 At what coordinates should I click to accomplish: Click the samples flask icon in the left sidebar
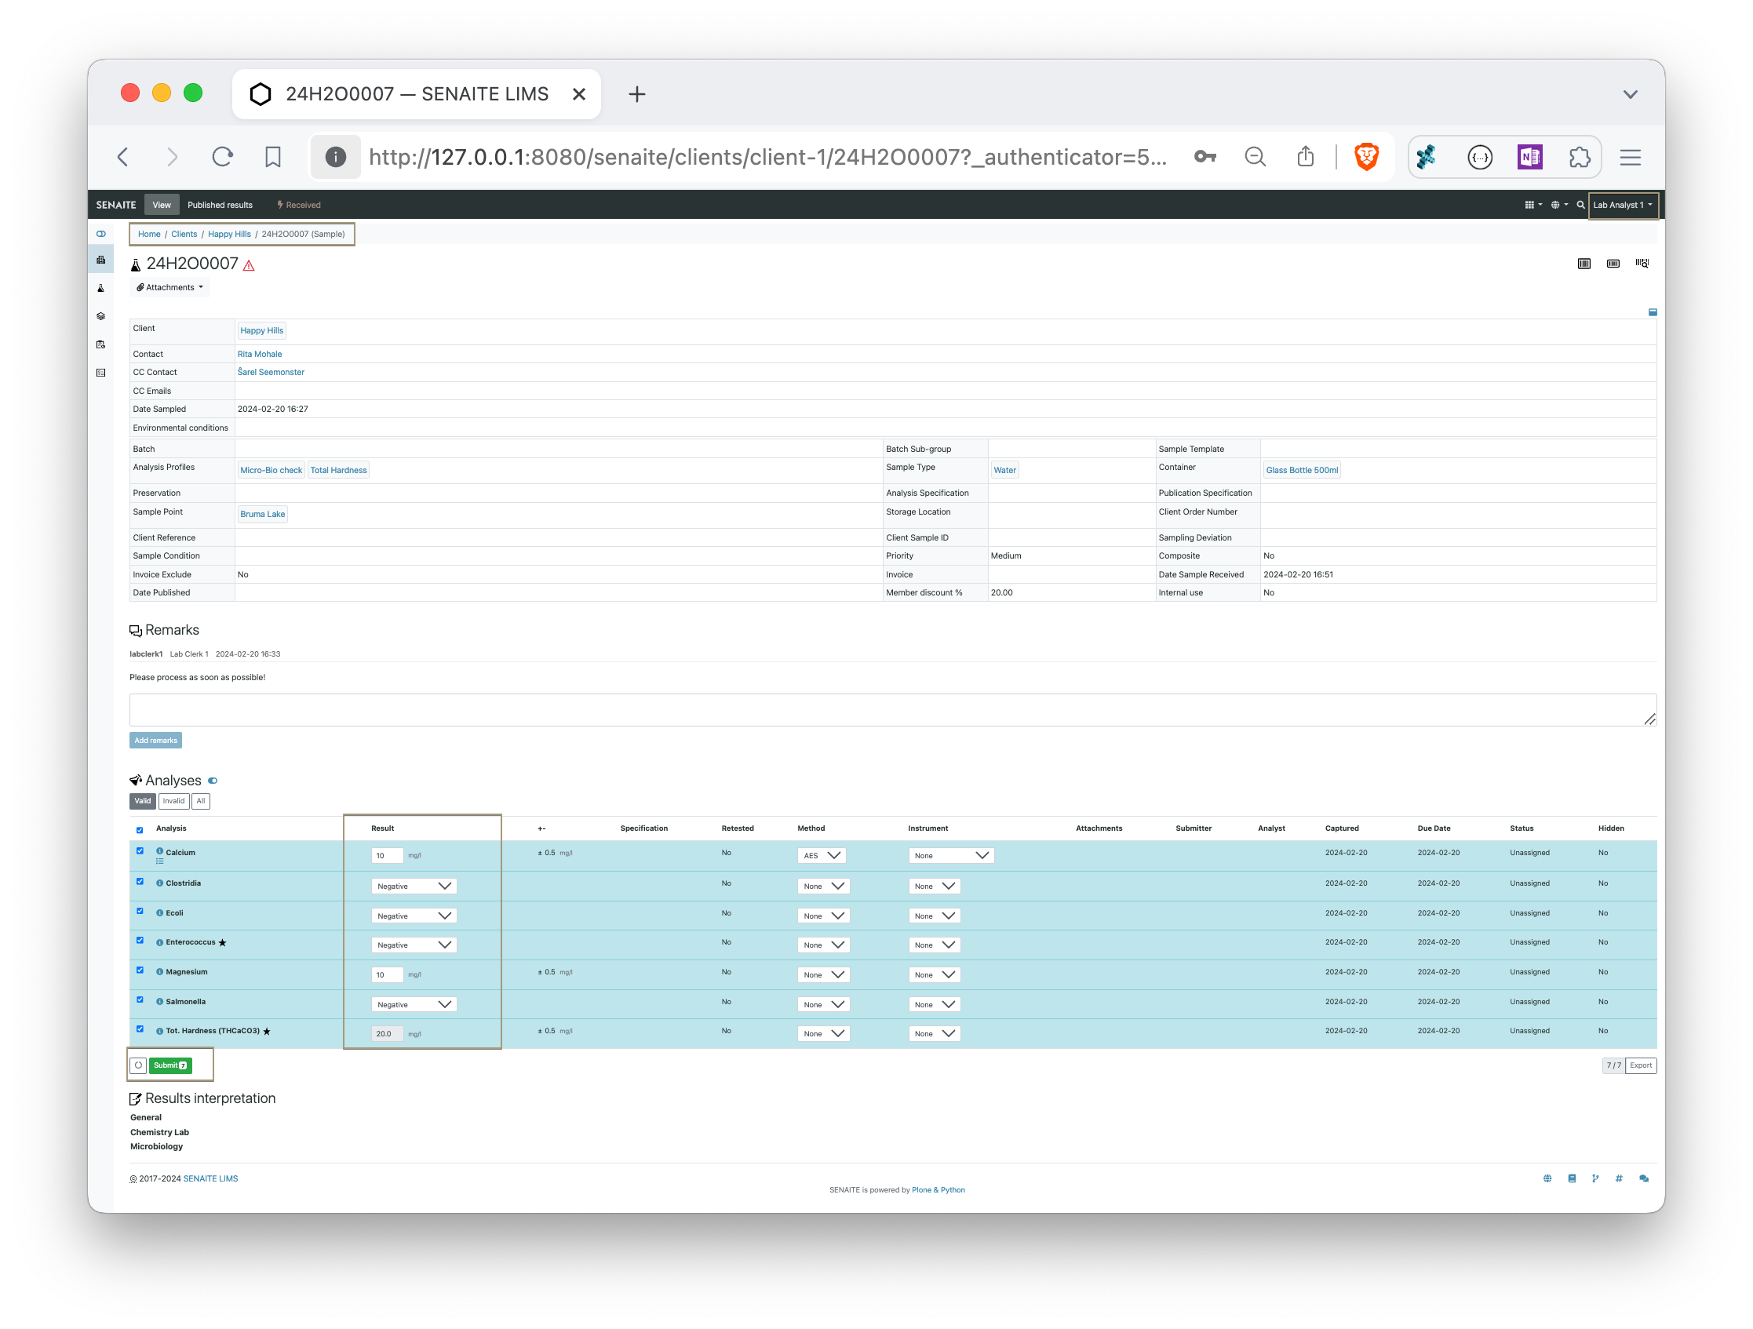pyautogui.click(x=100, y=288)
